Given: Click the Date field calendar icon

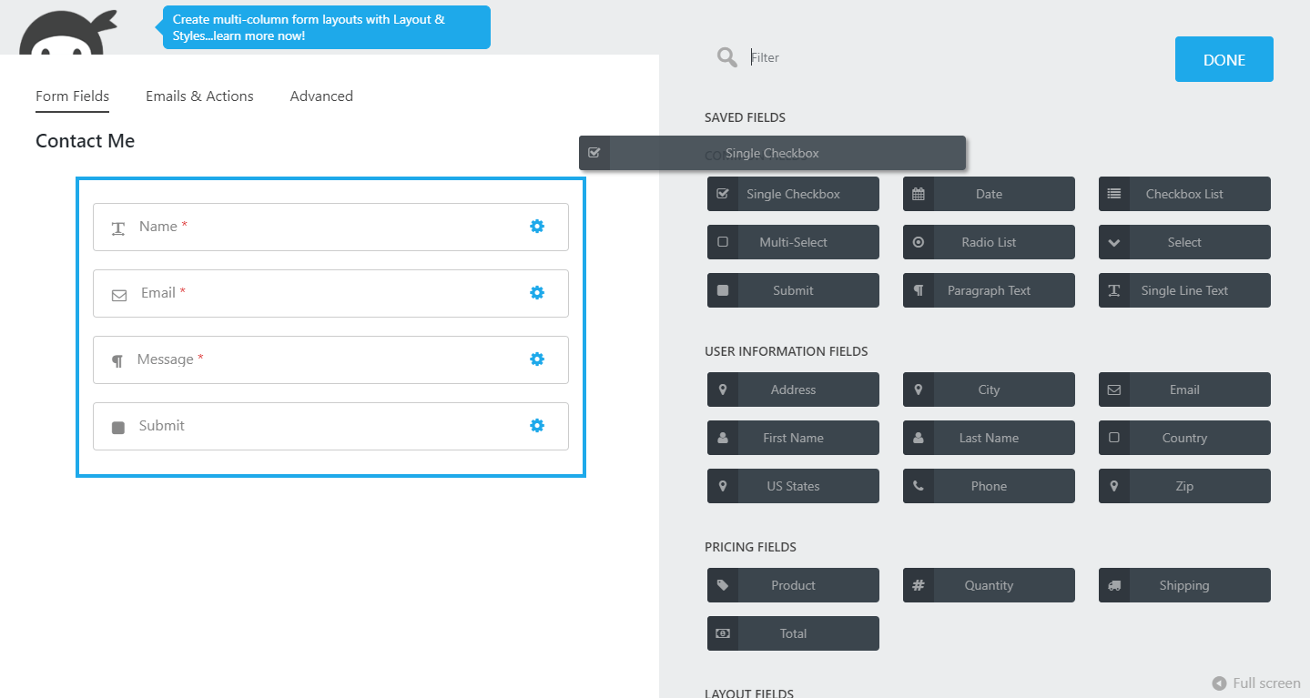Looking at the screenshot, I should 919,194.
